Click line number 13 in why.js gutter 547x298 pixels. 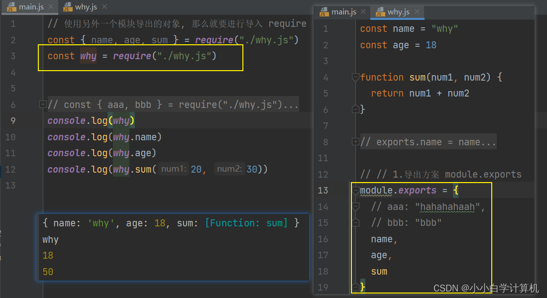tap(323, 191)
